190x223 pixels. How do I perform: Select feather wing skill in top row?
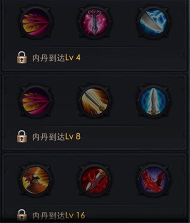36,22
